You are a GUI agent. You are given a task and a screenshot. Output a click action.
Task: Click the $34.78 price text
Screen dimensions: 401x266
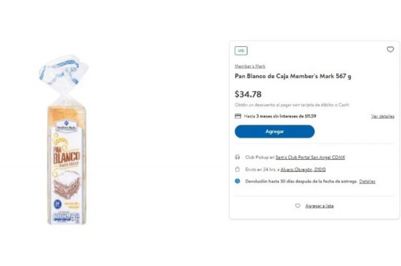click(248, 94)
